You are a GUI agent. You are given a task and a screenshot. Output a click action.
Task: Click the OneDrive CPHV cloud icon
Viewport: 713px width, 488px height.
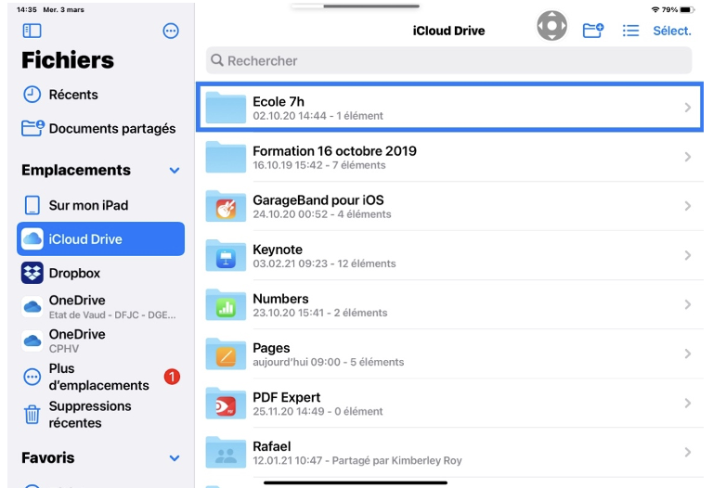(32, 340)
